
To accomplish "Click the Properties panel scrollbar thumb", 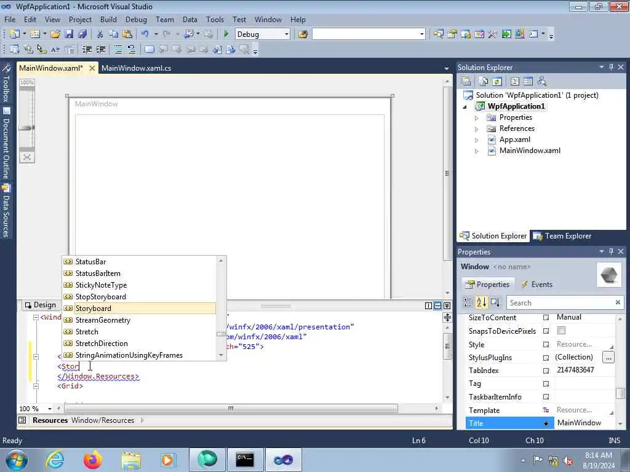I will 620,393.
